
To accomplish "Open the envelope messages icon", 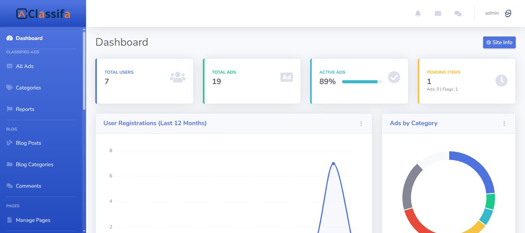I will coord(438,13).
